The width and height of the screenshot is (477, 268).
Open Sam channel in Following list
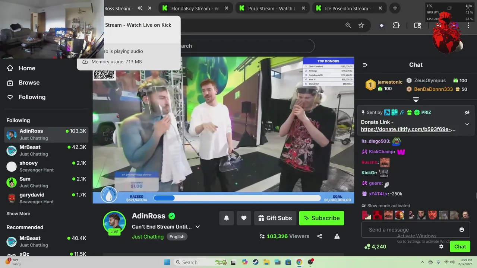pos(46,182)
